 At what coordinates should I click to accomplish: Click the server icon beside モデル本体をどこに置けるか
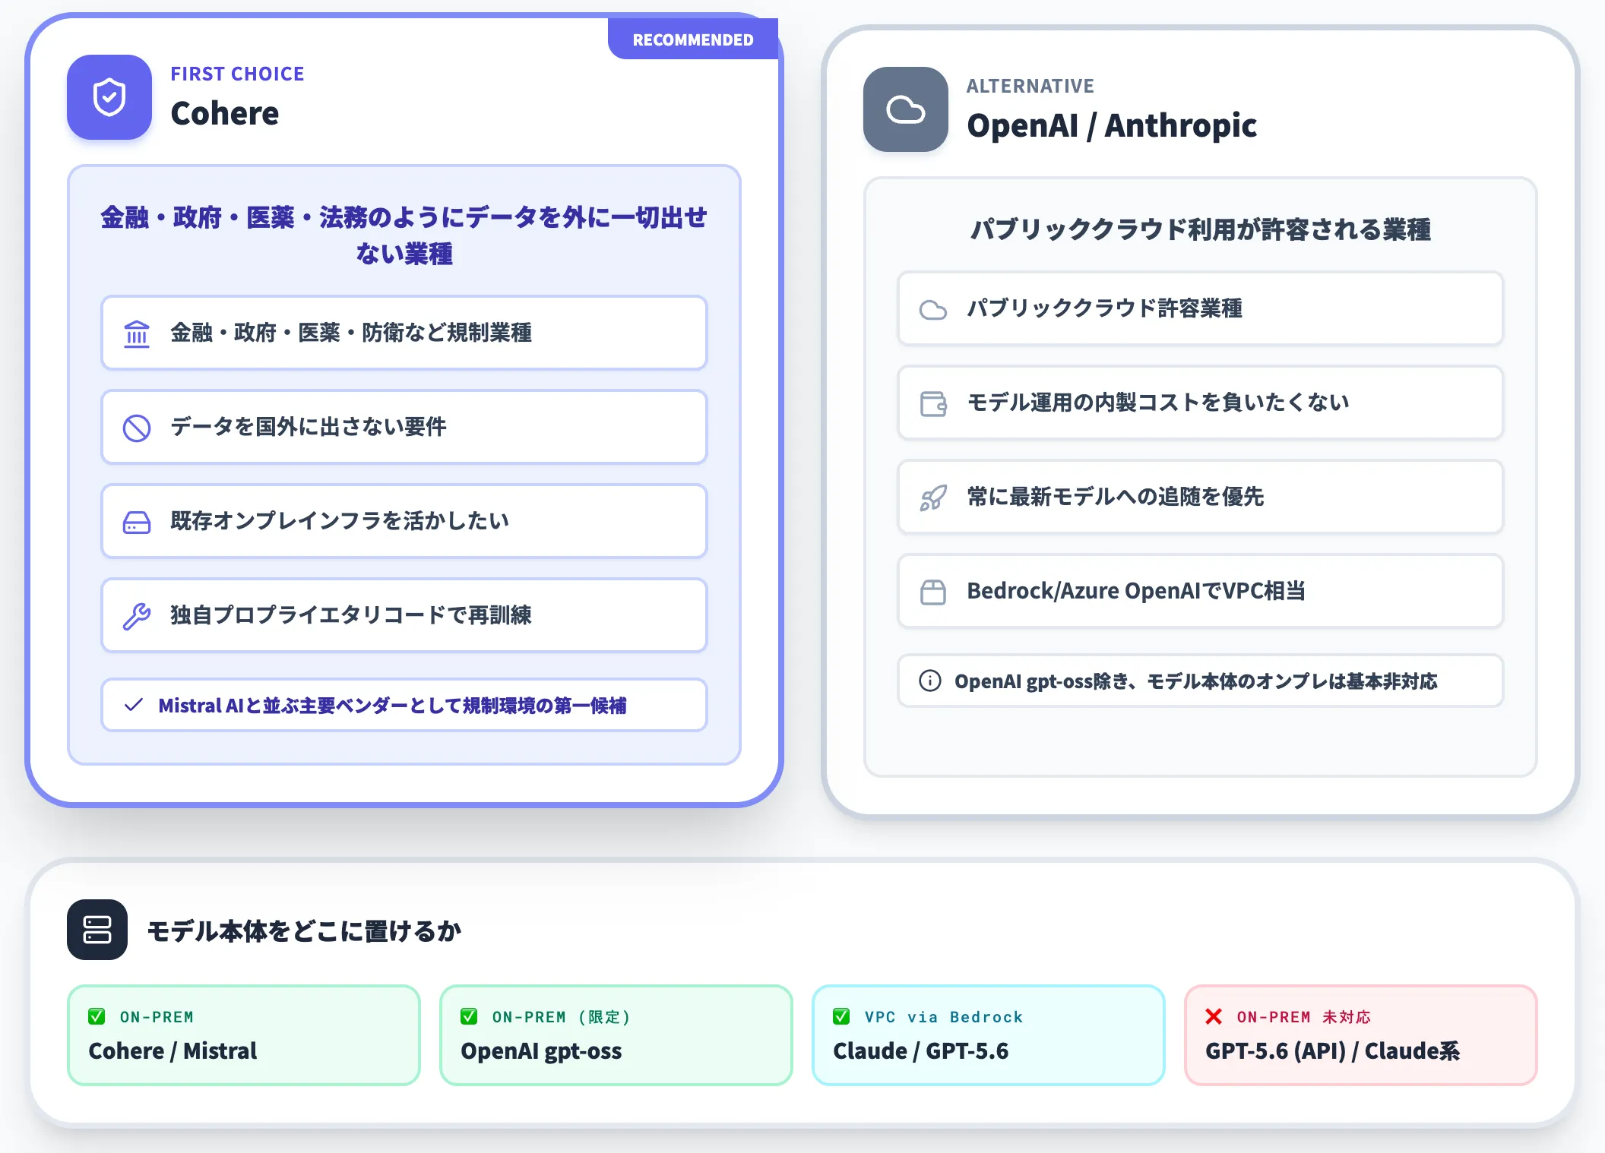point(97,930)
